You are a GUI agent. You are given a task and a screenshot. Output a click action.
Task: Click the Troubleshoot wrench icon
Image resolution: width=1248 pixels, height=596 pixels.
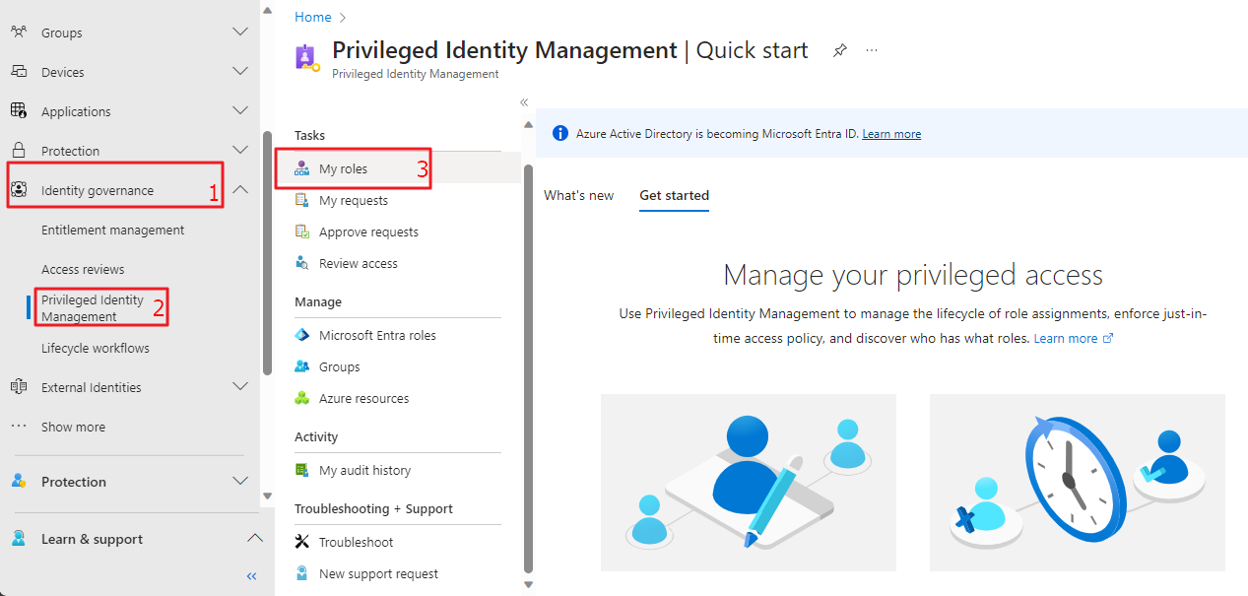(x=302, y=543)
